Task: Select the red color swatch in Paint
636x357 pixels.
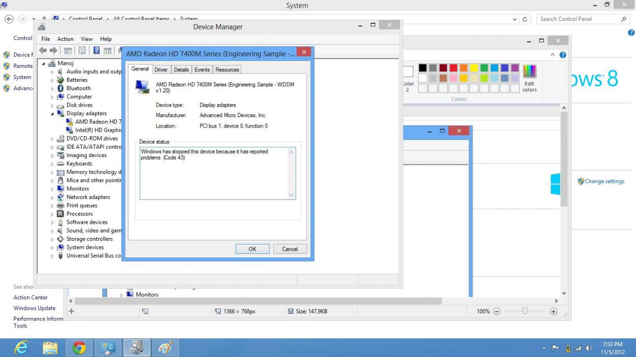Action: (453, 68)
